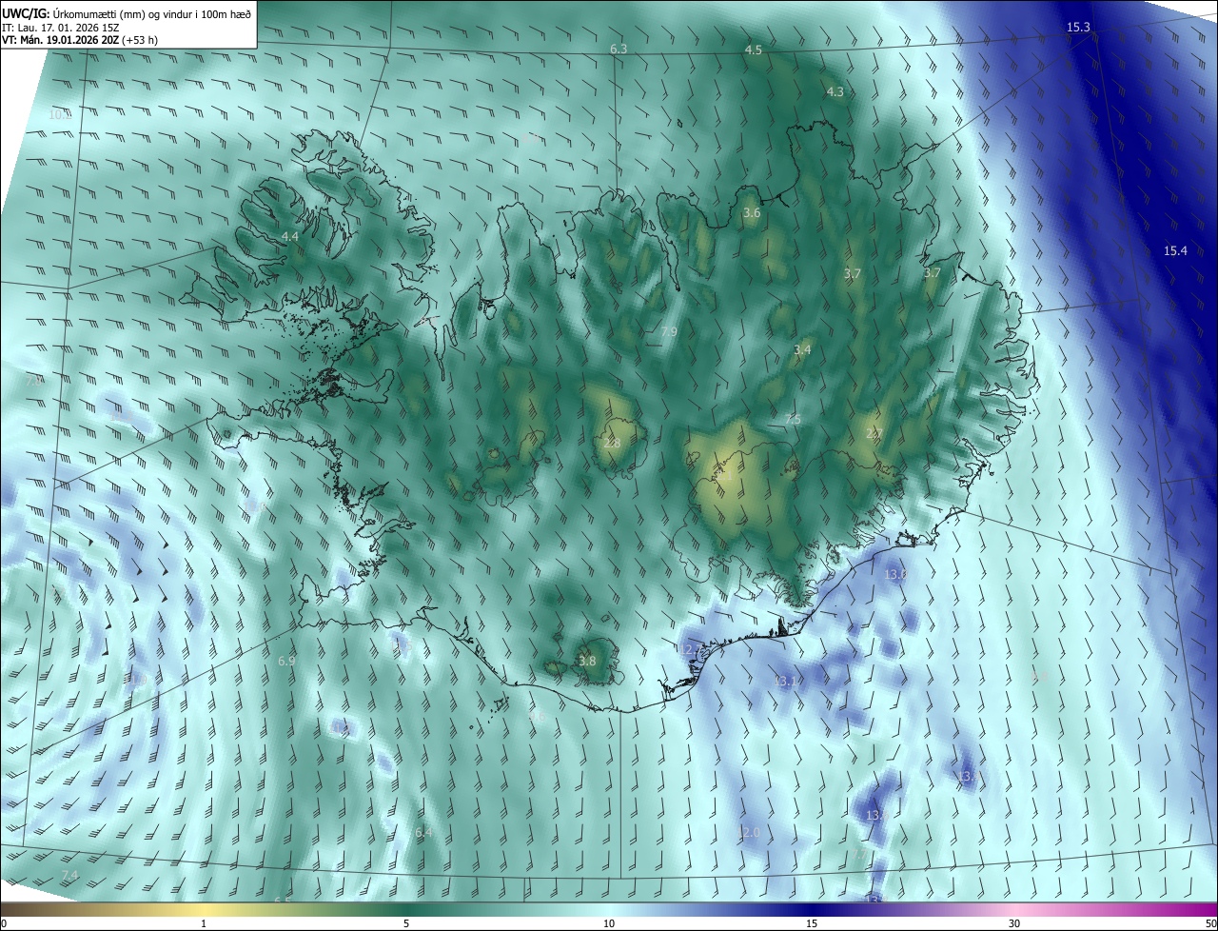The image size is (1218, 931).
Task: Click the 6.3 value label
Action: [619, 49]
